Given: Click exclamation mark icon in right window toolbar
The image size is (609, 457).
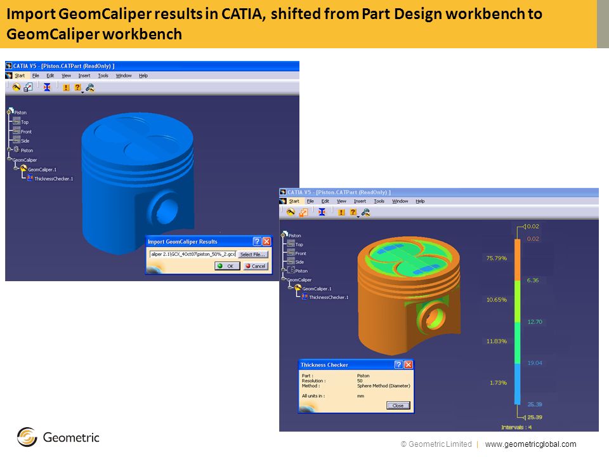Looking at the screenshot, I should click(341, 212).
